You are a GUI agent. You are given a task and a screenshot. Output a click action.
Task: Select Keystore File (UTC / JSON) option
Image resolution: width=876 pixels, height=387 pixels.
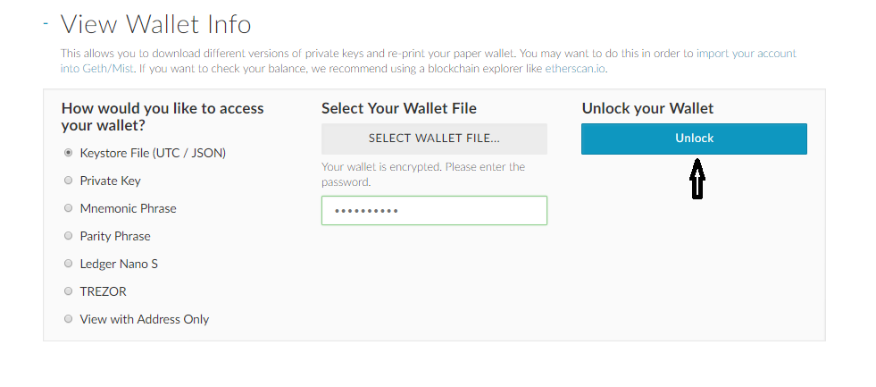tap(69, 153)
